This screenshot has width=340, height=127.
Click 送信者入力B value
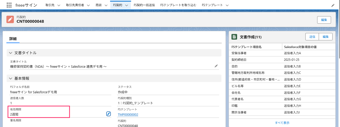(292, 66)
